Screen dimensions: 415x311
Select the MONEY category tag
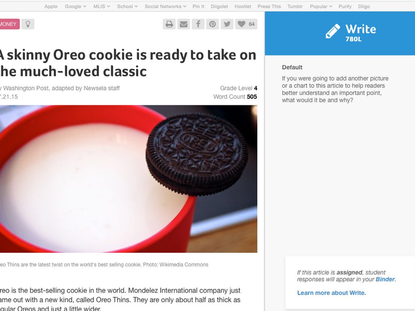(9, 24)
